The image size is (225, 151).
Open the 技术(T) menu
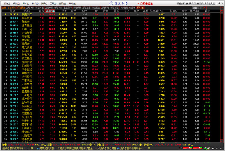[35, 3]
